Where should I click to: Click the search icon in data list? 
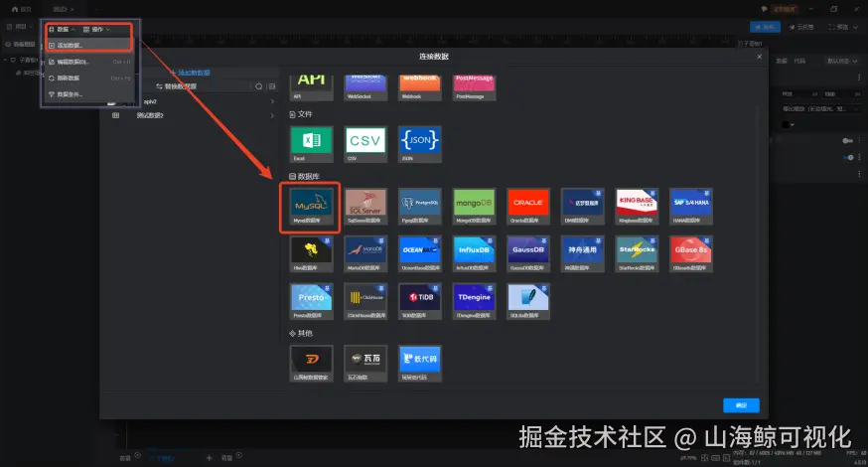[x=258, y=86]
